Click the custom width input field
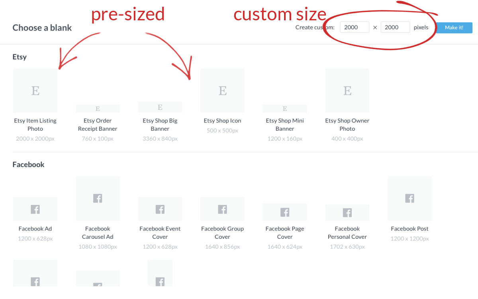Screen dimensions: 478x299 click(x=355, y=27)
